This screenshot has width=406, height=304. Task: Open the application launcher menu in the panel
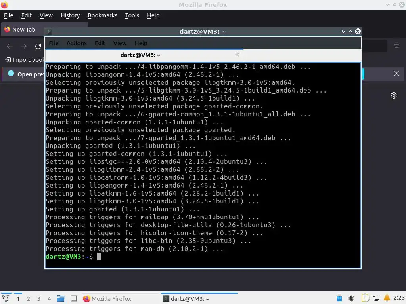[x=6, y=298]
